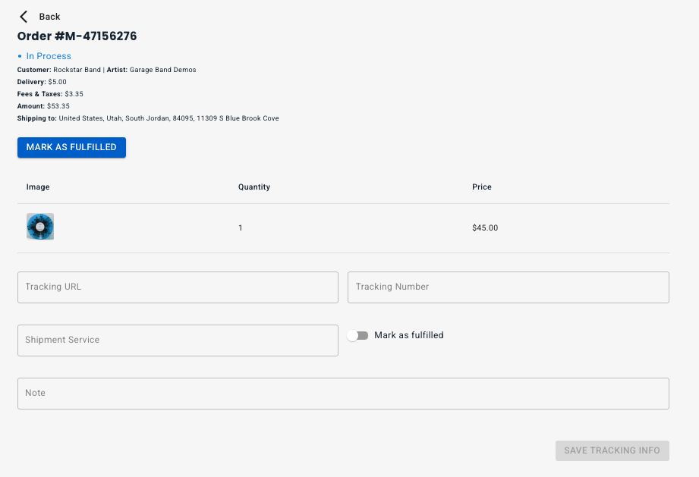Click into the Tracking Number field

[508, 287]
